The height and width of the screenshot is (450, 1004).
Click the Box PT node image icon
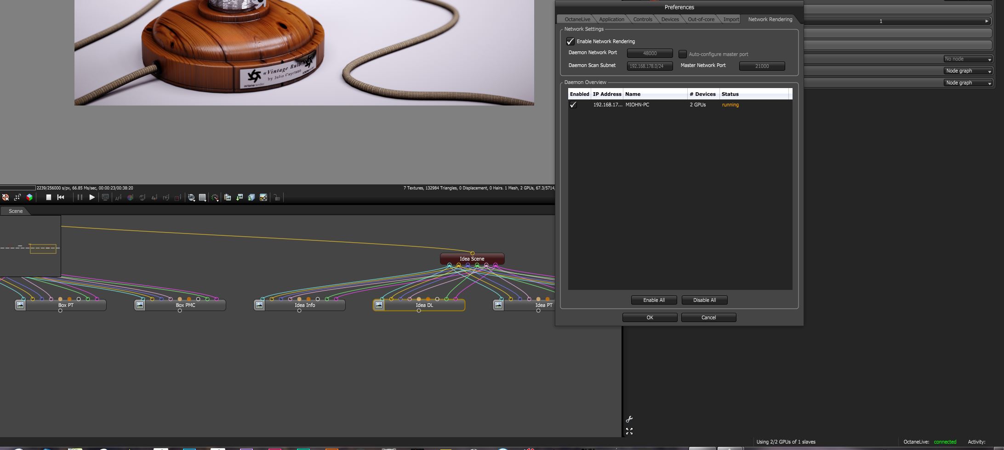point(20,305)
